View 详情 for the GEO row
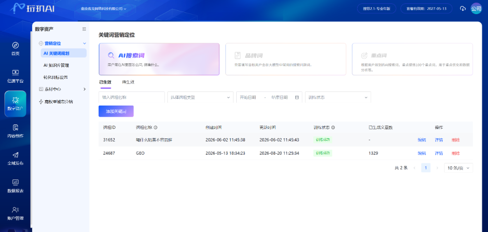488x232 pixels. (x=439, y=153)
